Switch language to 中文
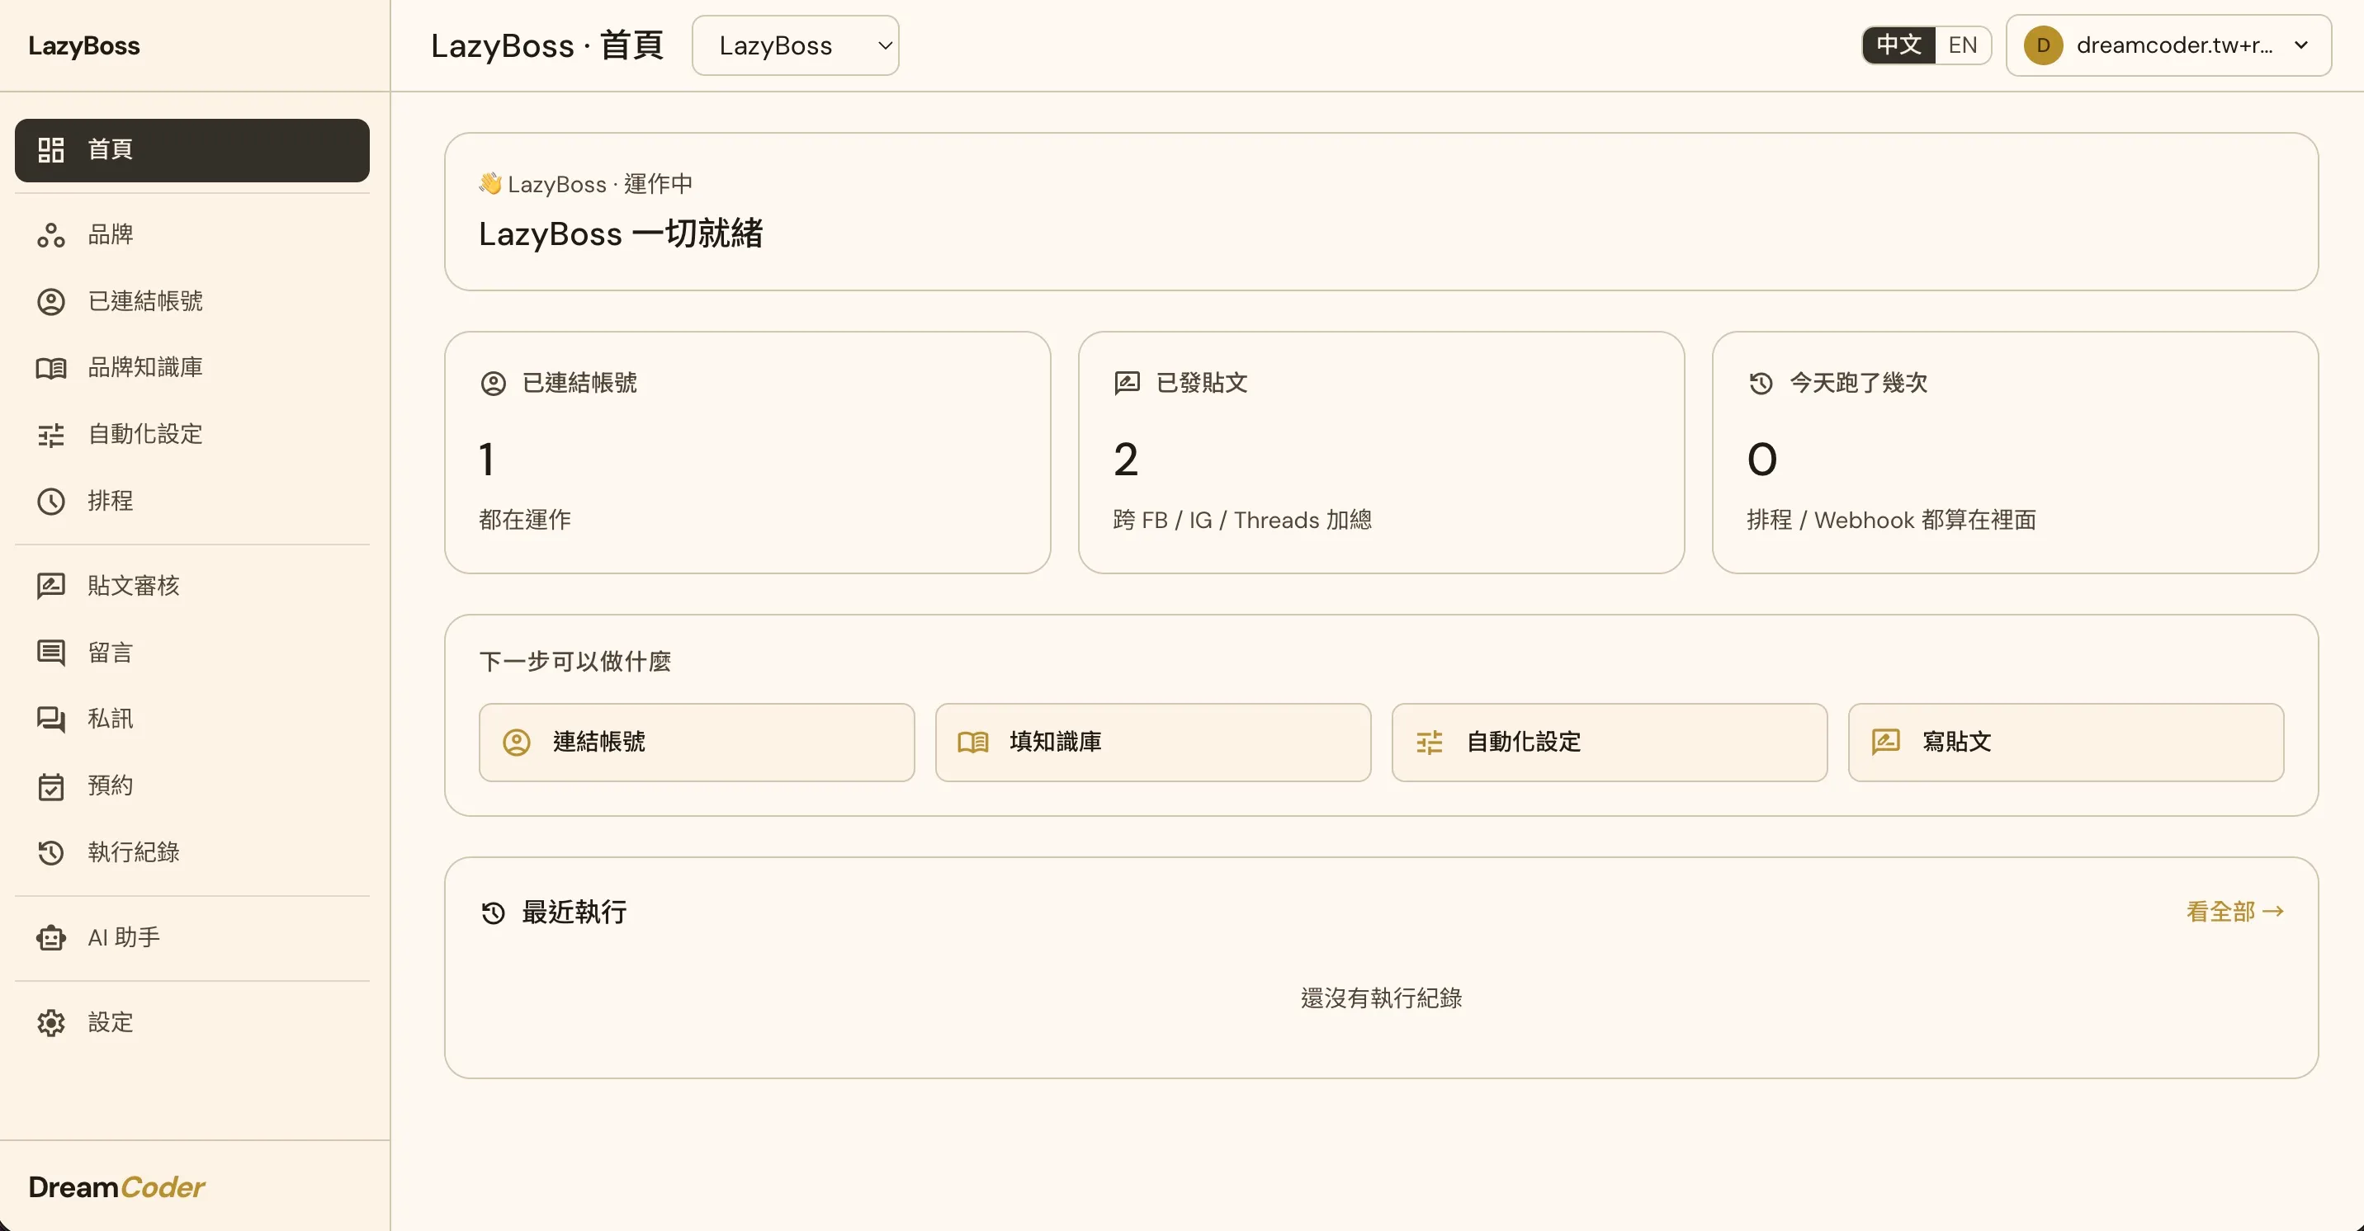 (x=1898, y=45)
